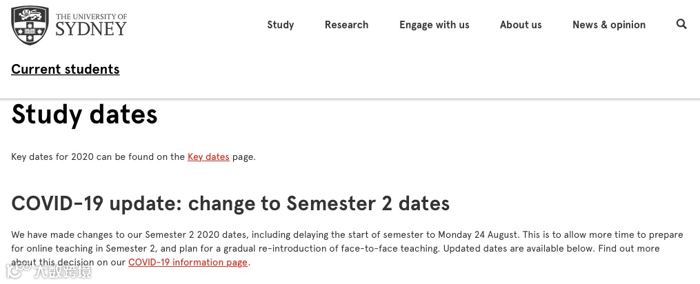Click the Study dates page heading

click(x=84, y=114)
